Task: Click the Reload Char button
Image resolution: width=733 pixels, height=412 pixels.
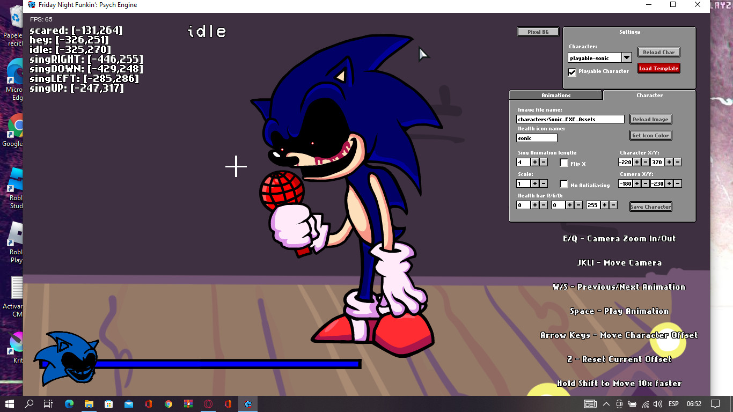Action: click(x=659, y=52)
